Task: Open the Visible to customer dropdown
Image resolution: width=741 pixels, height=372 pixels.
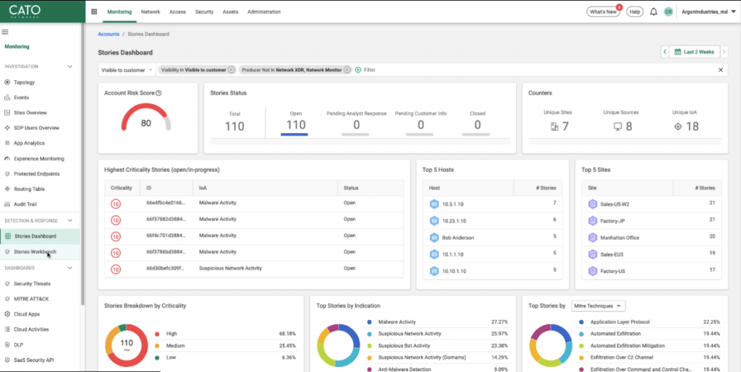Action: coord(127,70)
